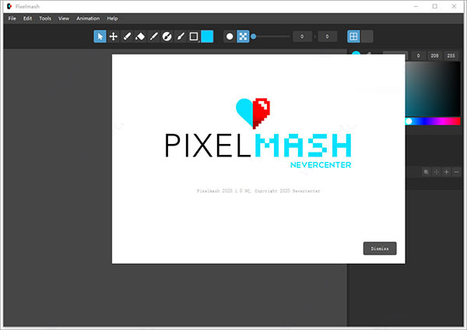Adjust the brush size slider in toolbar
The height and width of the screenshot is (330, 467).
click(x=271, y=37)
